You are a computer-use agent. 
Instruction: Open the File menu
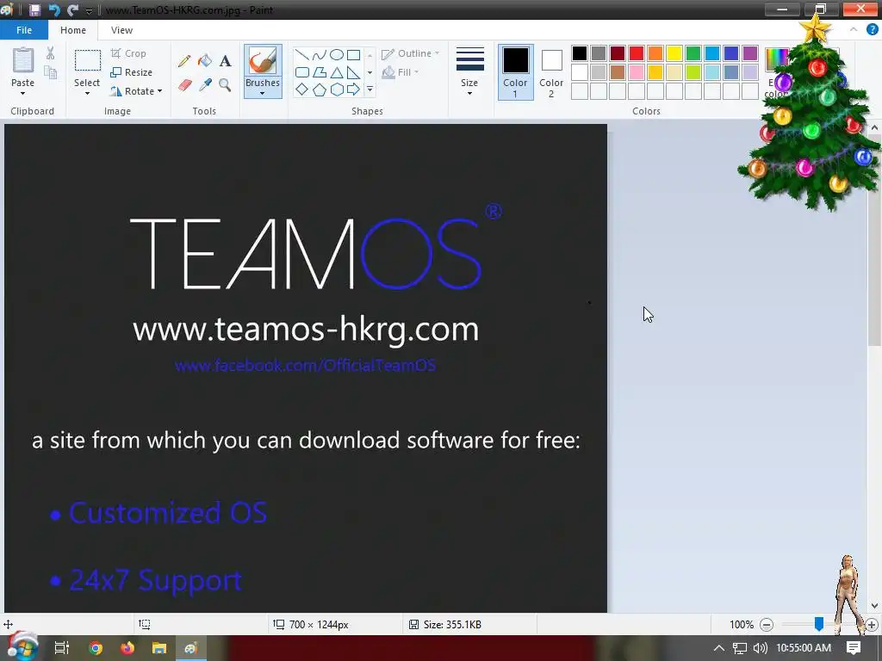[x=24, y=30]
